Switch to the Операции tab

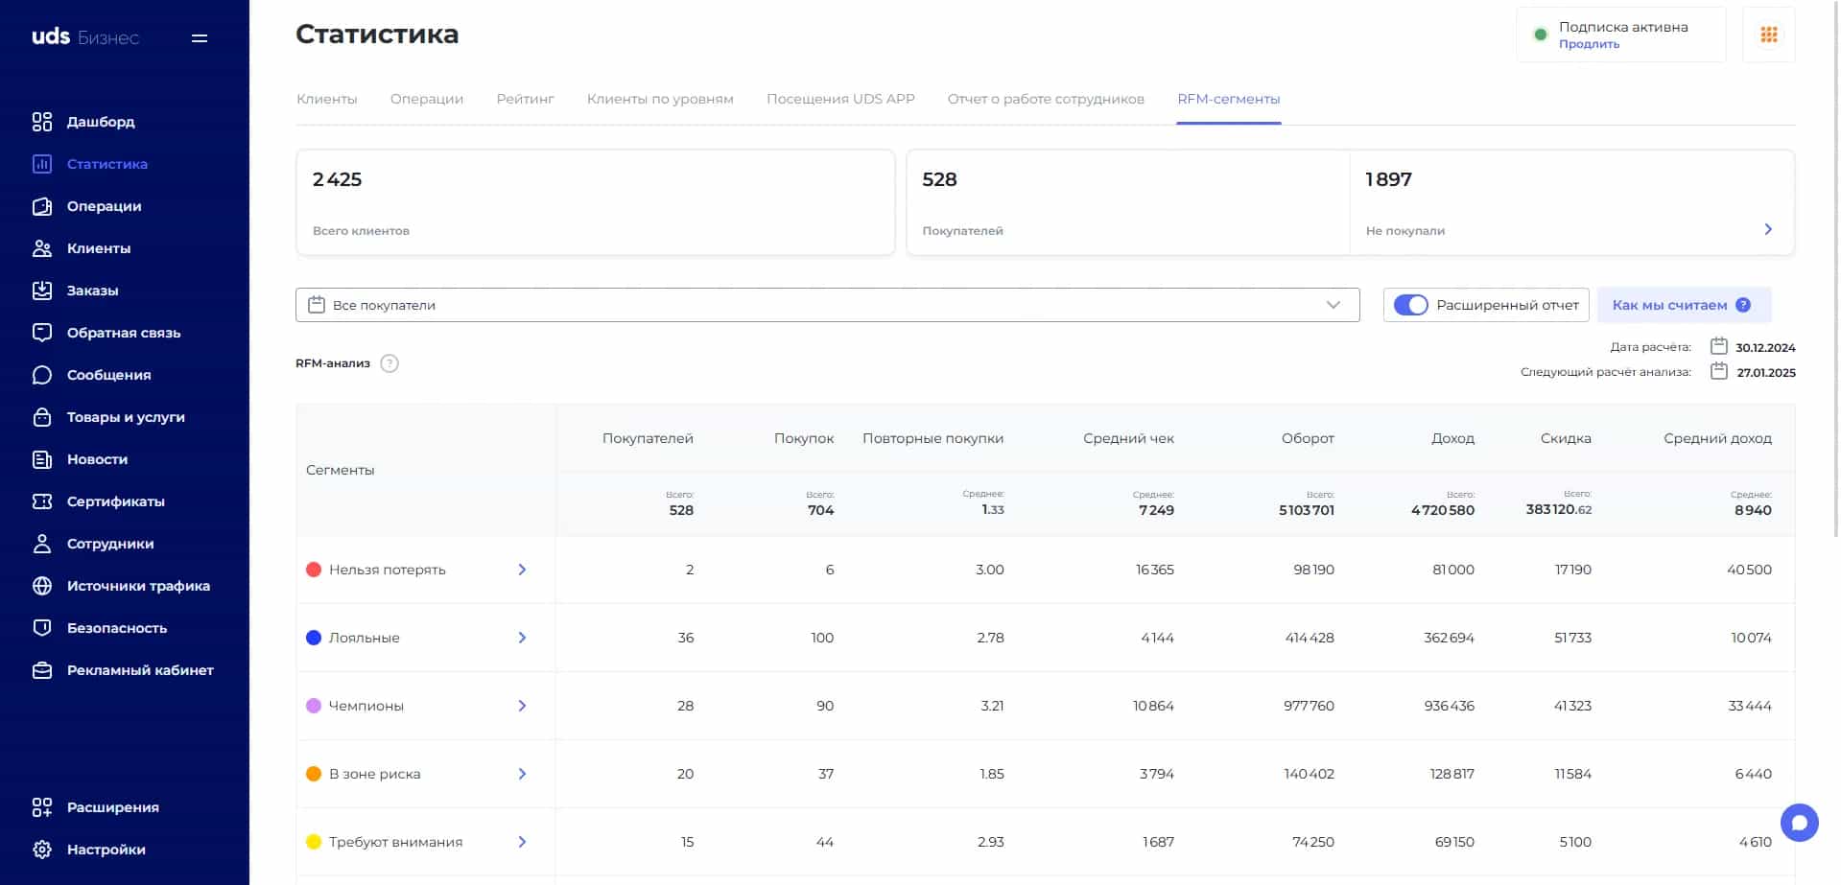coord(427,99)
